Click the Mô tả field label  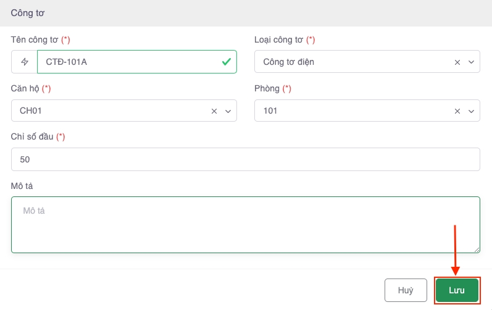pyautogui.click(x=22, y=186)
